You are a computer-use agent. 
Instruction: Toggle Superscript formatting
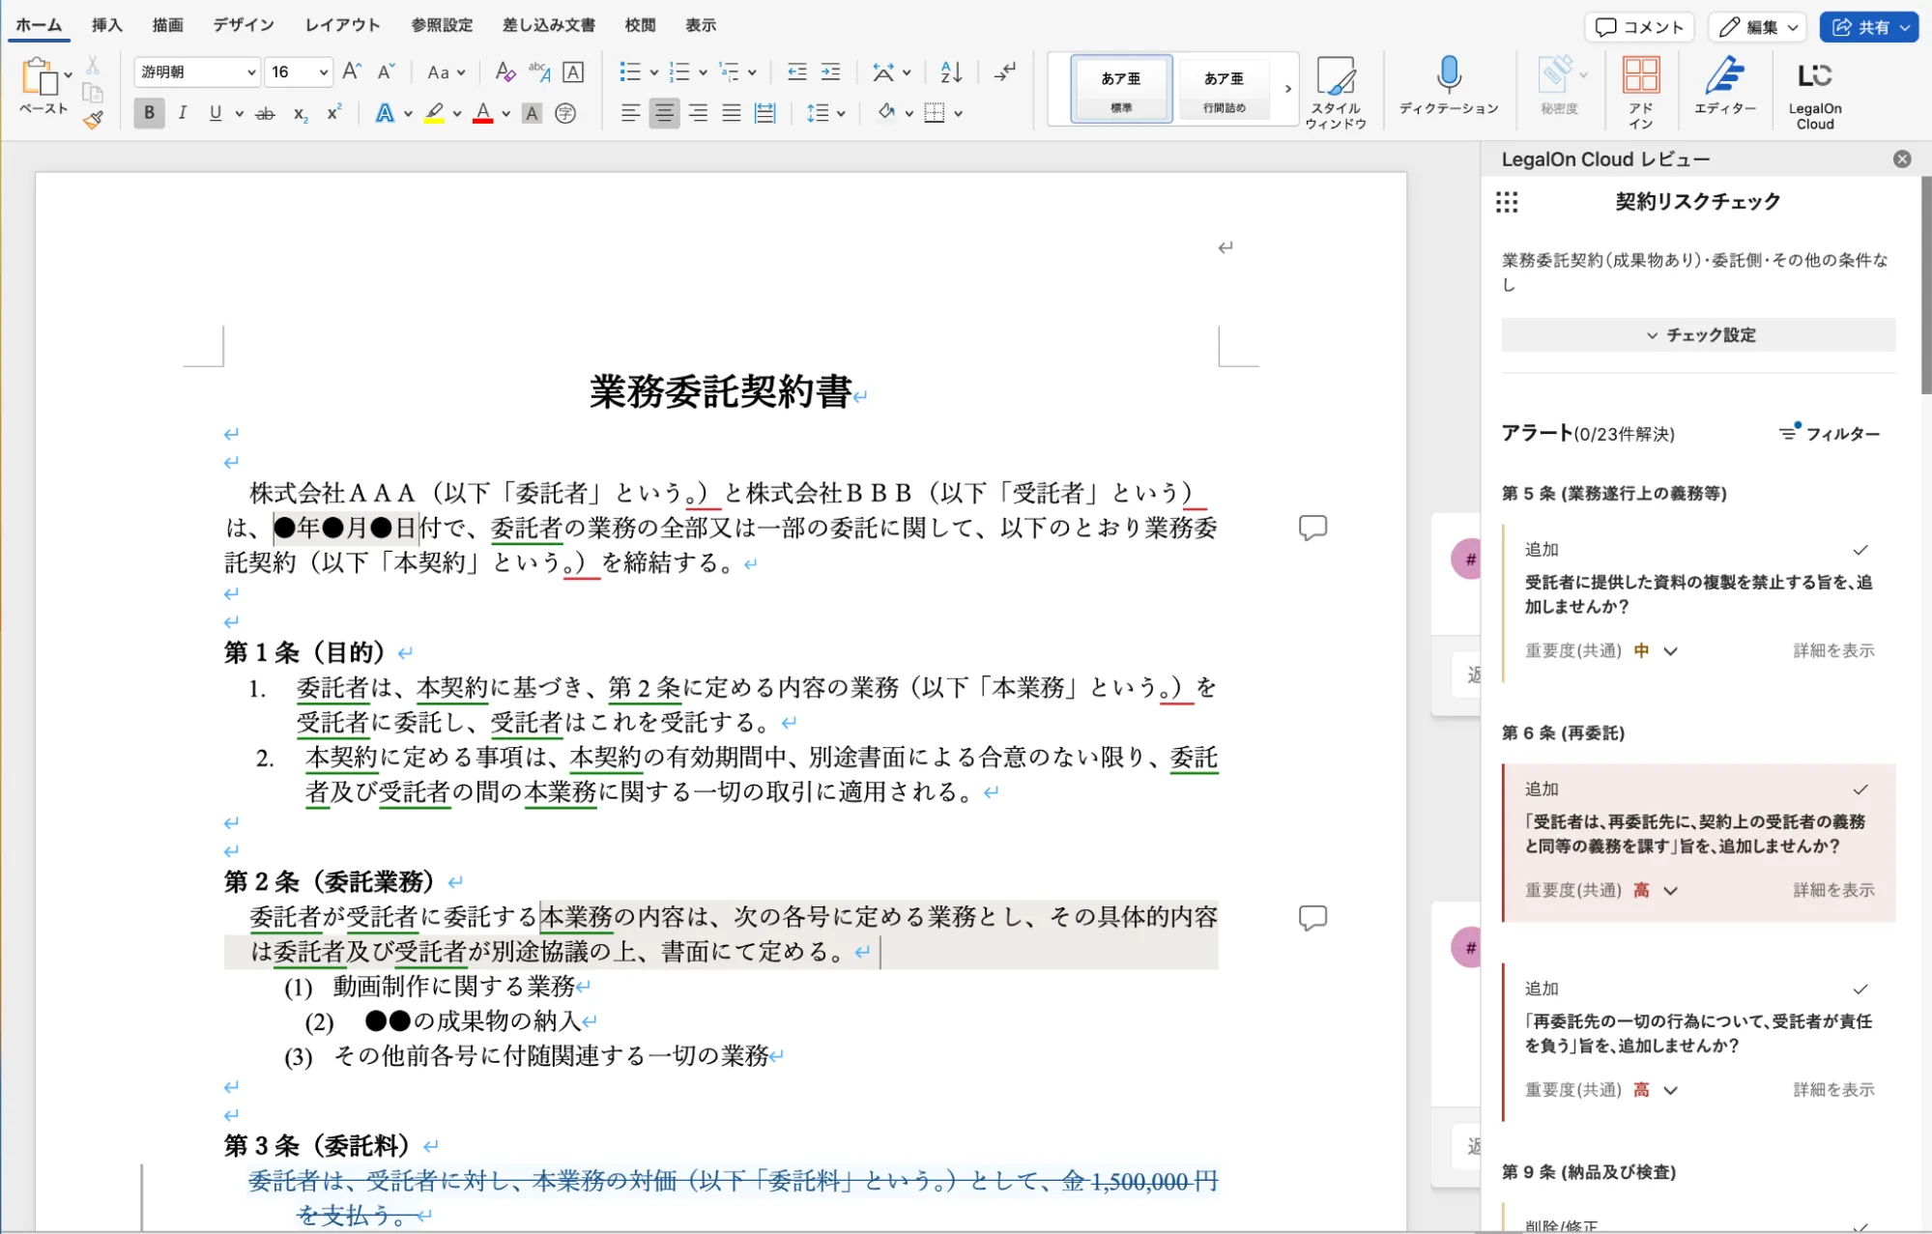(333, 113)
